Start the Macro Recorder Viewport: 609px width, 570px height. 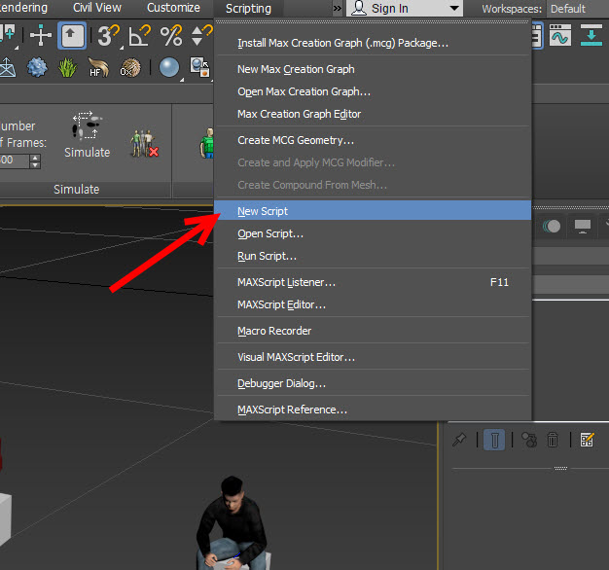[x=373, y=331]
